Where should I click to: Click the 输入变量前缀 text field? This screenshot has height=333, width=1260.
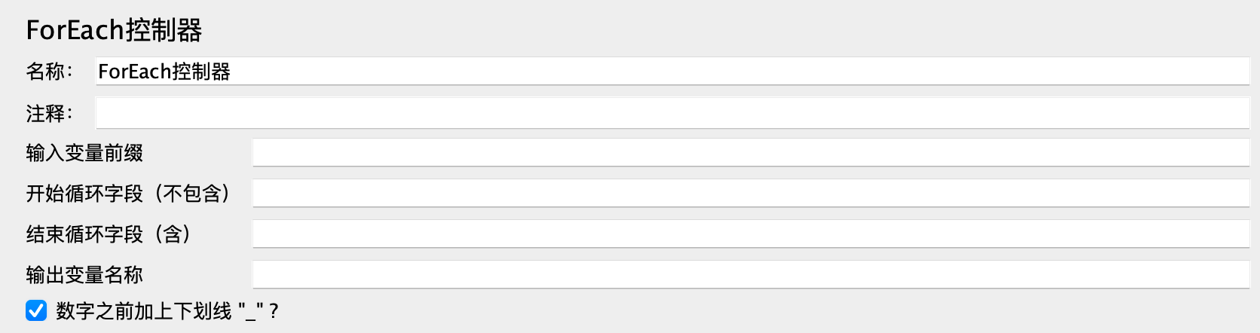point(750,153)
